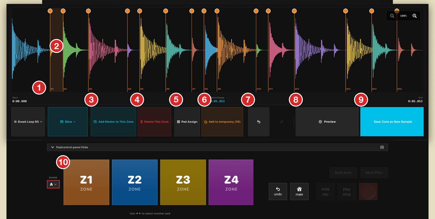Open the Bank A selector

click(x=53, y=184)
